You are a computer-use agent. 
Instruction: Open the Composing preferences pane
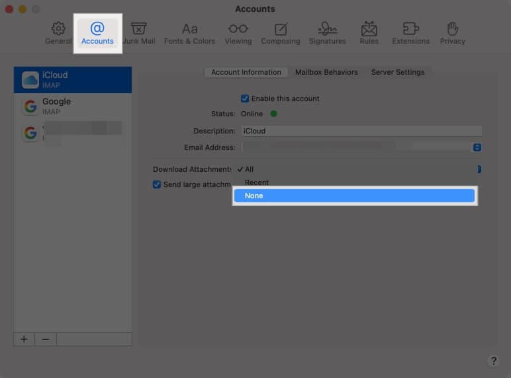coord(280,33)
